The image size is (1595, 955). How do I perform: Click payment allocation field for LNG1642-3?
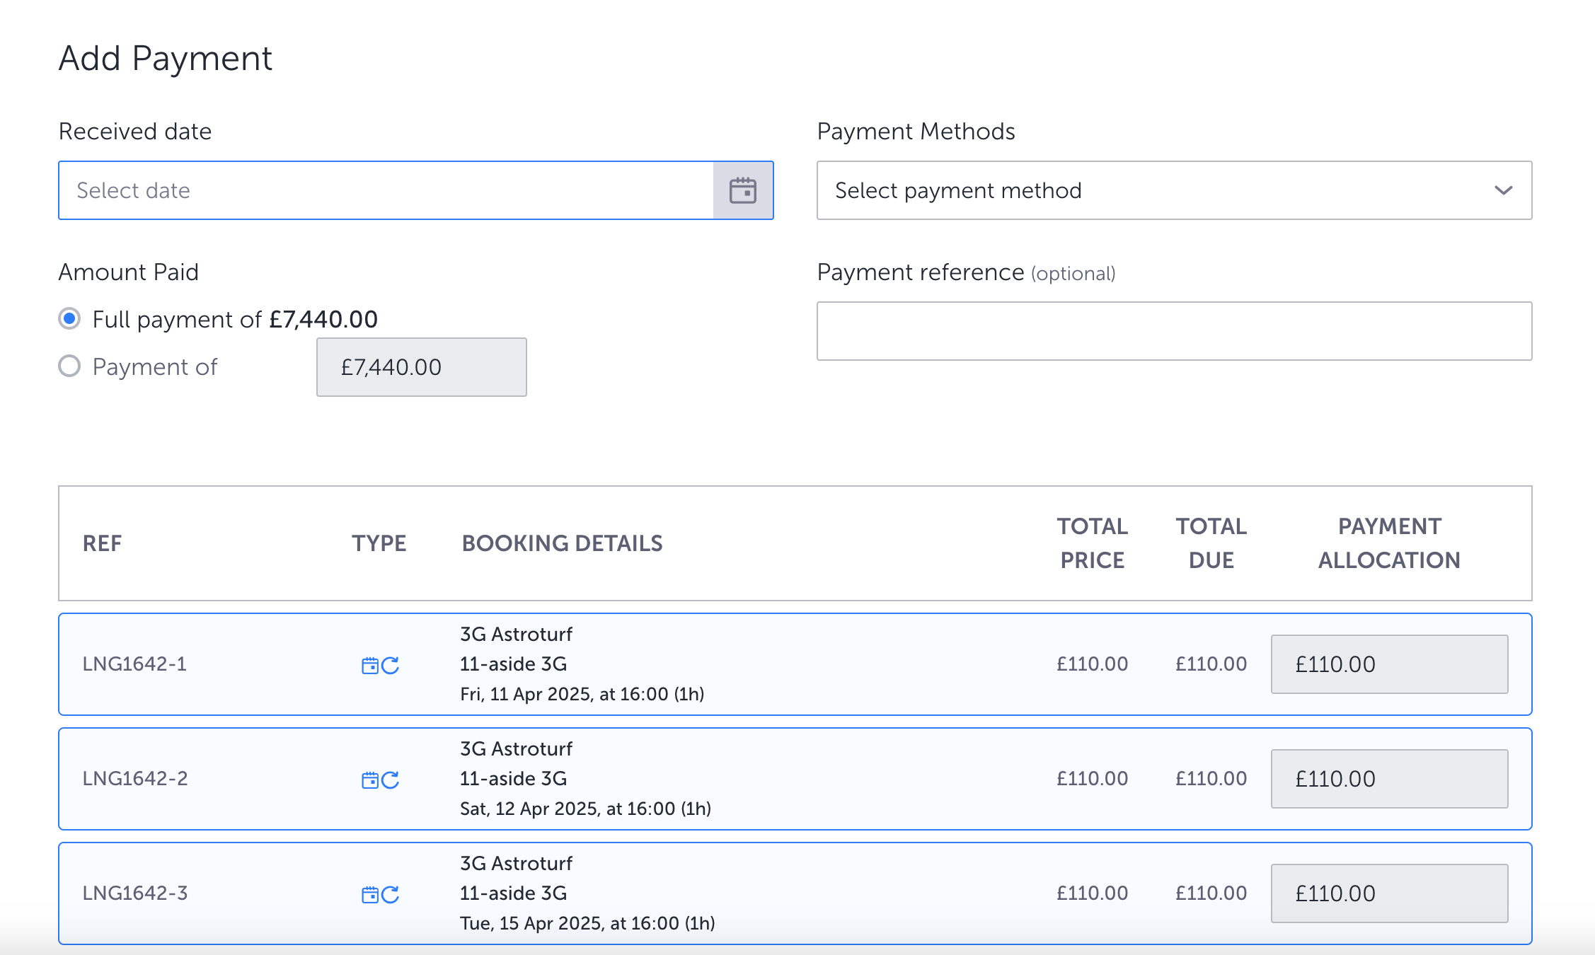1389,893
